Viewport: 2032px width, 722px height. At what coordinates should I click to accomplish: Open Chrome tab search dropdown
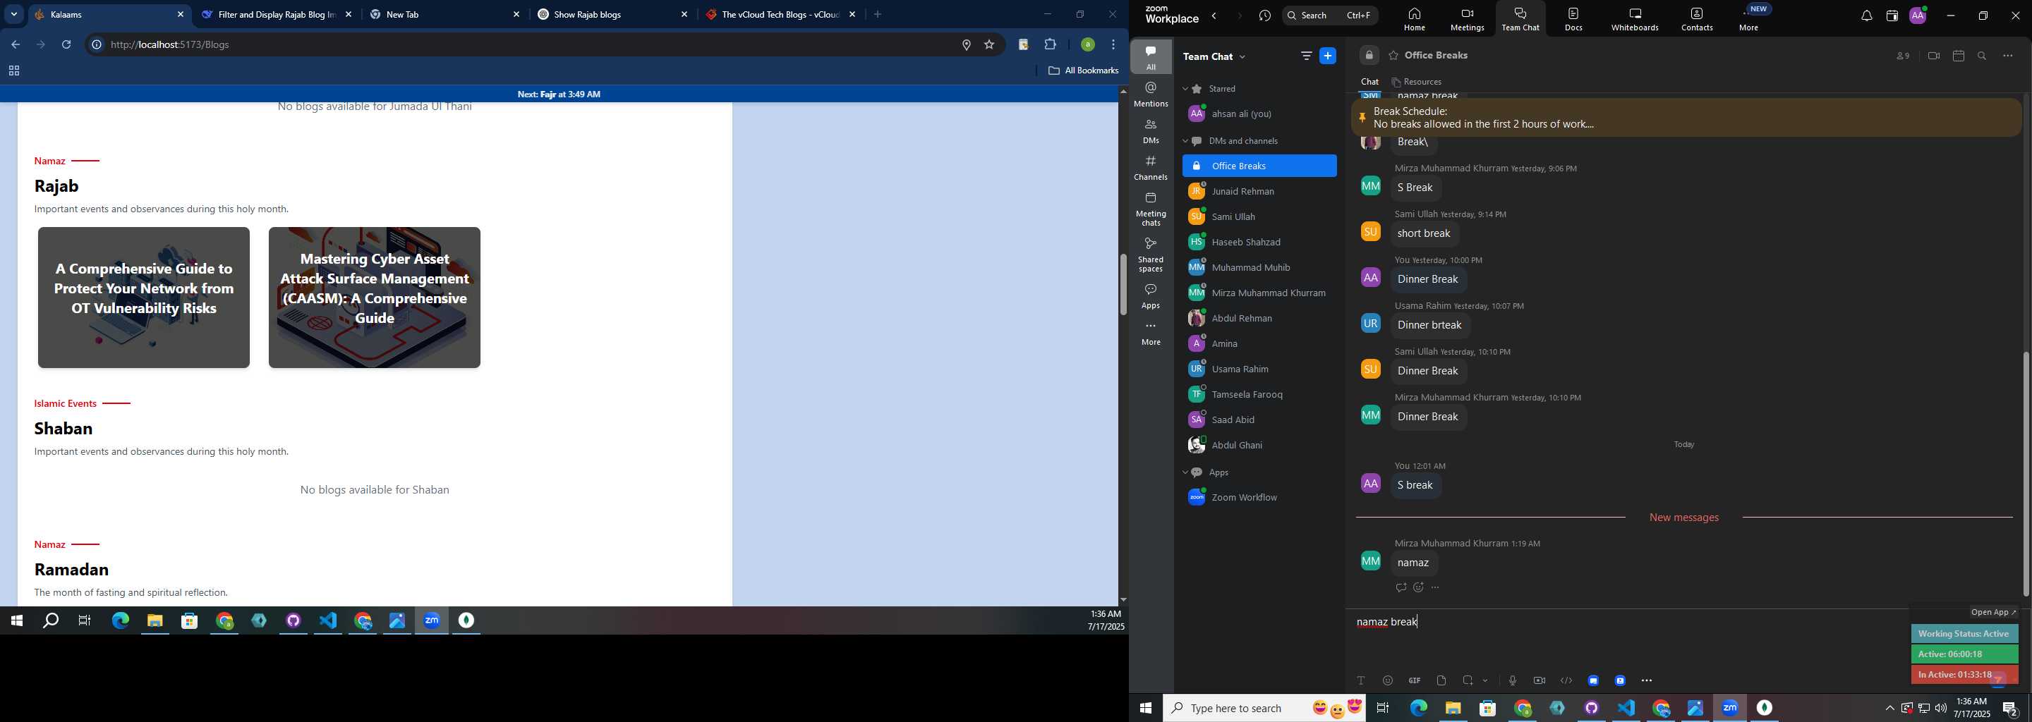click(13, 14)
